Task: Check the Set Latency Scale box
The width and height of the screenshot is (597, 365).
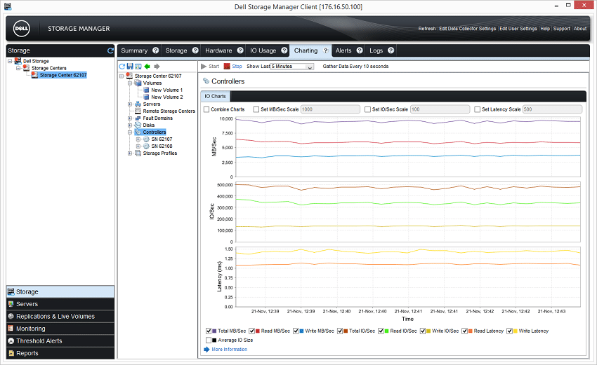Action: tap(478, 109)
